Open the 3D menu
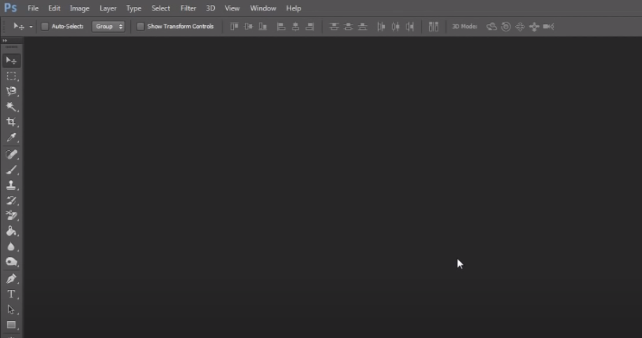Viewport: 642px width, 338px height. click(x=211, y=8)
